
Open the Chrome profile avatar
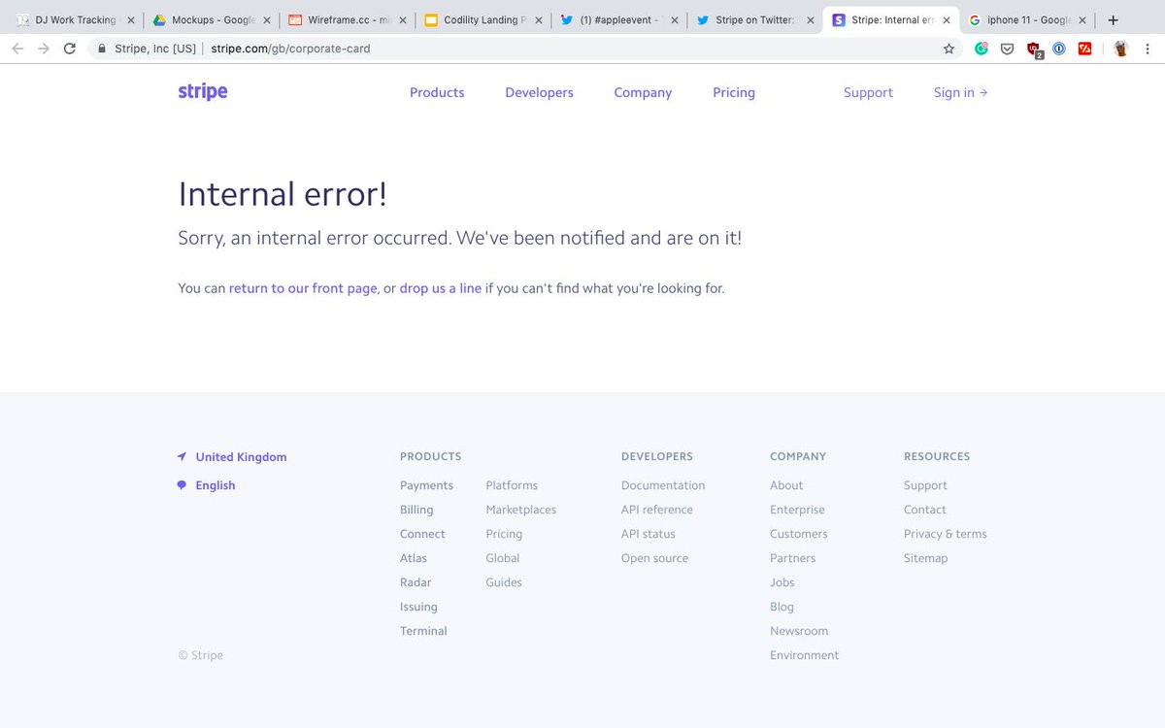click(1120, 49)
